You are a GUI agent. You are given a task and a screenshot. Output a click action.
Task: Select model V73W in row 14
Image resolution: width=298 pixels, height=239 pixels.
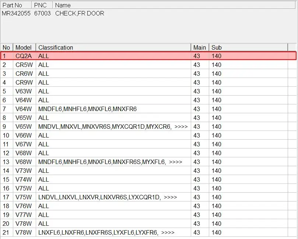tap(24, 171)
